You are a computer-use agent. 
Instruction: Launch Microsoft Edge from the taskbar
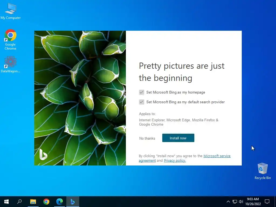point(60,202)
